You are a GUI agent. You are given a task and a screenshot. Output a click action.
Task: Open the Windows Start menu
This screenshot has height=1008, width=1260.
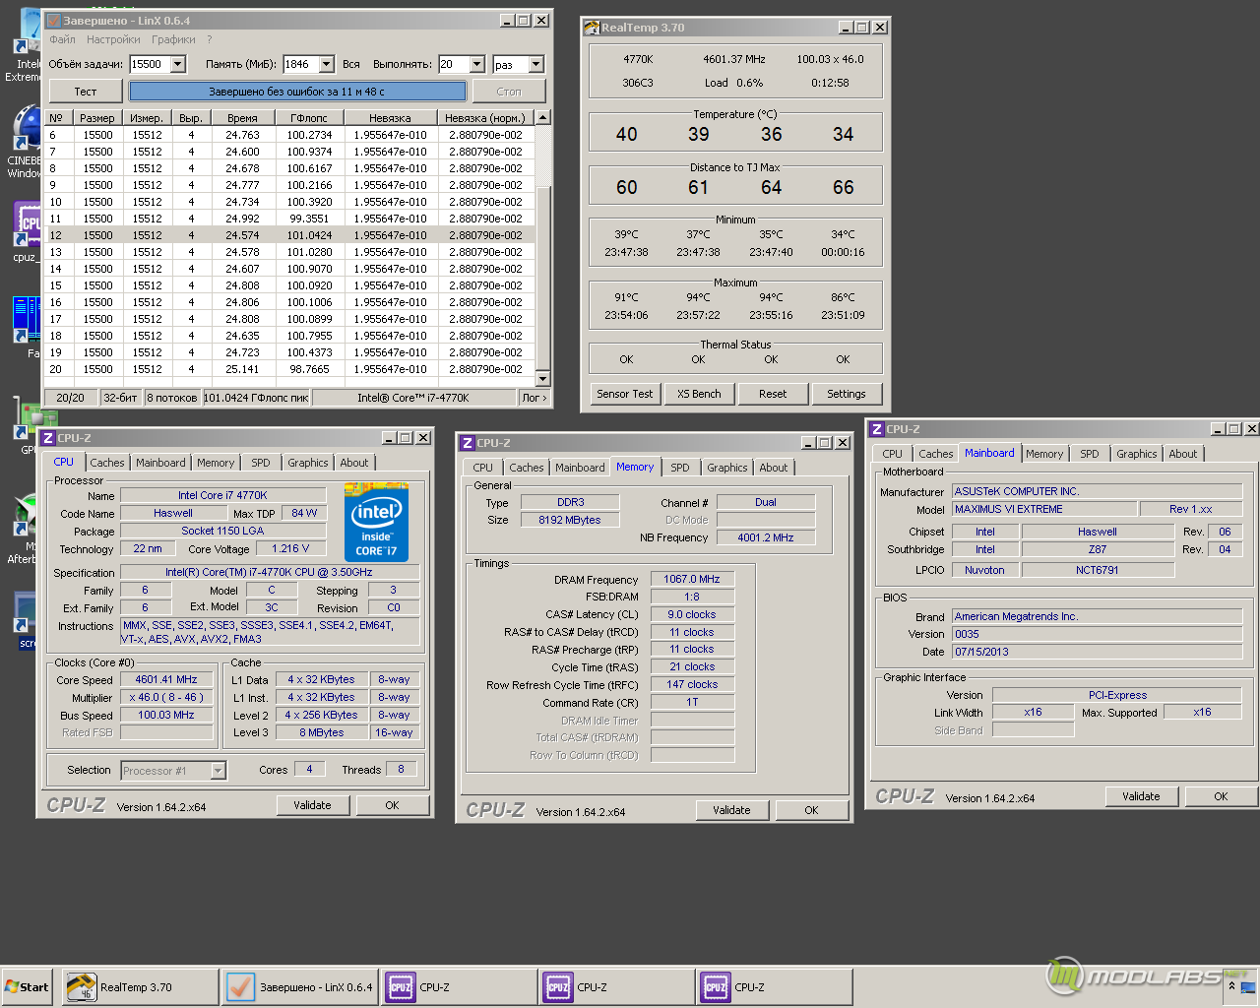tap(27, 987)
